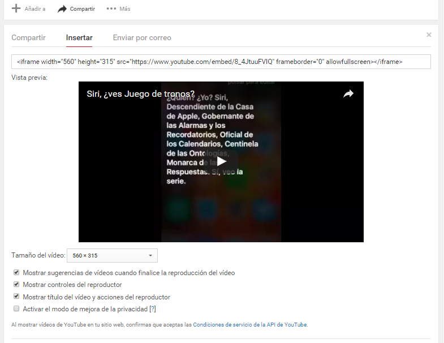Switch to the Compartir tab
Screen dimensions: 444x343
28,38
